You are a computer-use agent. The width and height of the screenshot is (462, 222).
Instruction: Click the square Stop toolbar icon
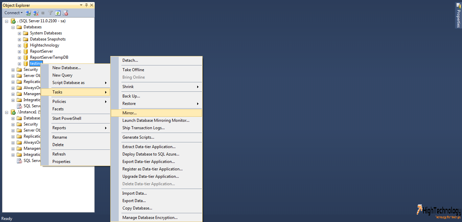pos(43,13)
